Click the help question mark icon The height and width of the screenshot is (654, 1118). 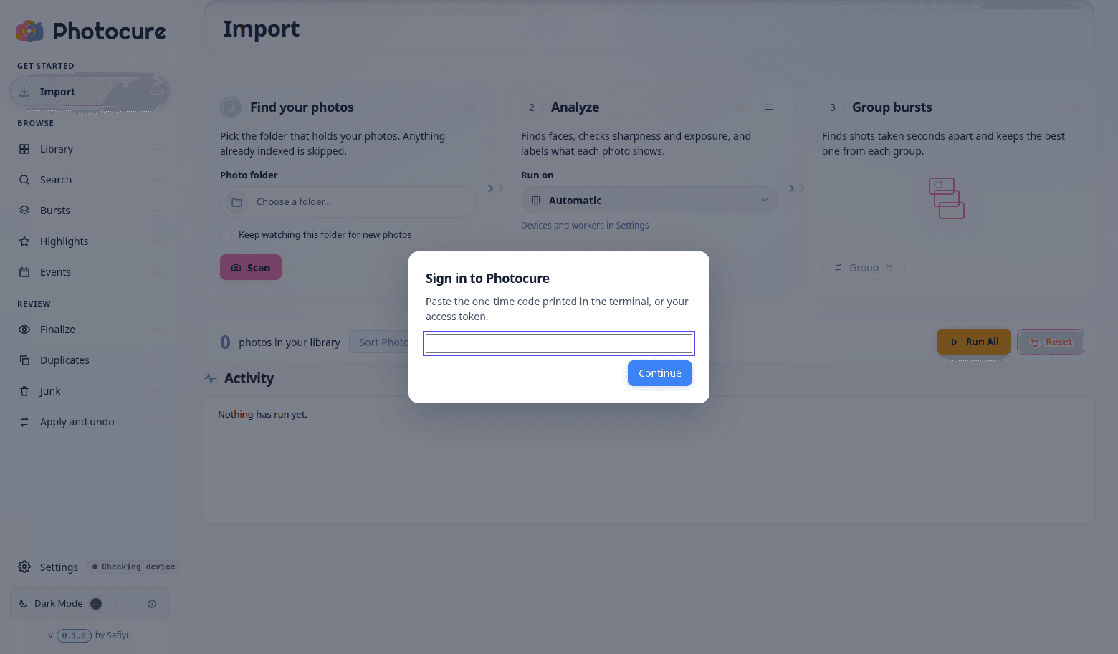(x=152, y=604)
